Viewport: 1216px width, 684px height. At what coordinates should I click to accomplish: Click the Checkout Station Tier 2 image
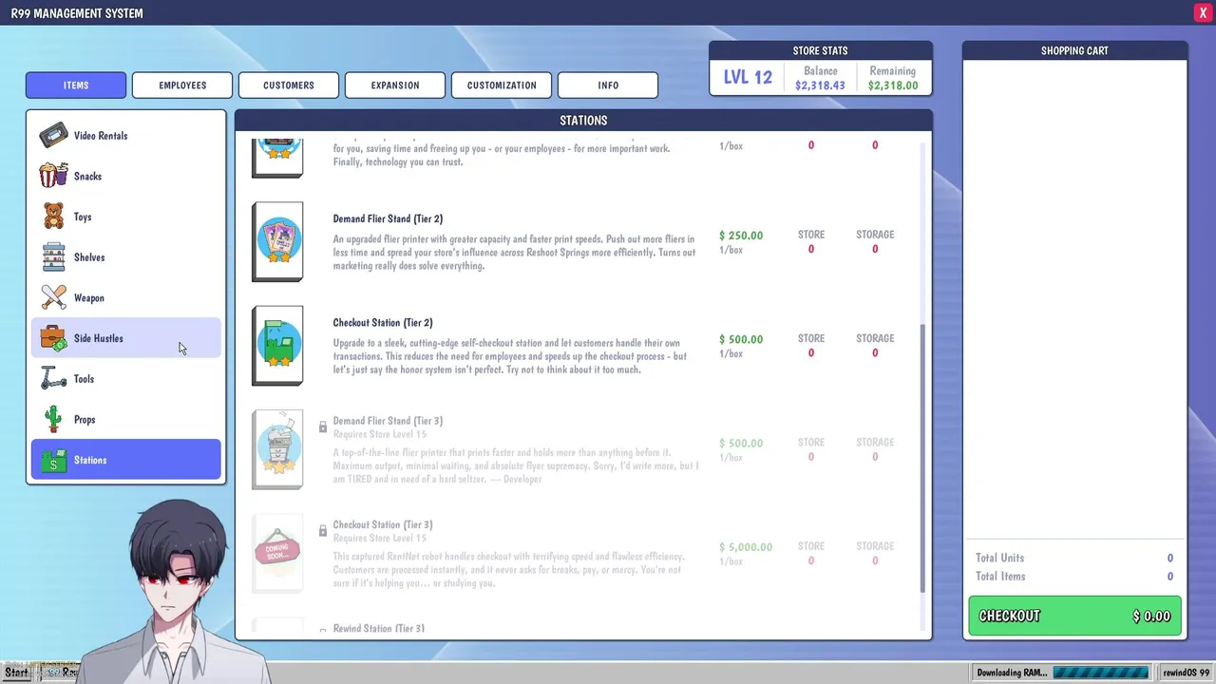pos(277,345)
